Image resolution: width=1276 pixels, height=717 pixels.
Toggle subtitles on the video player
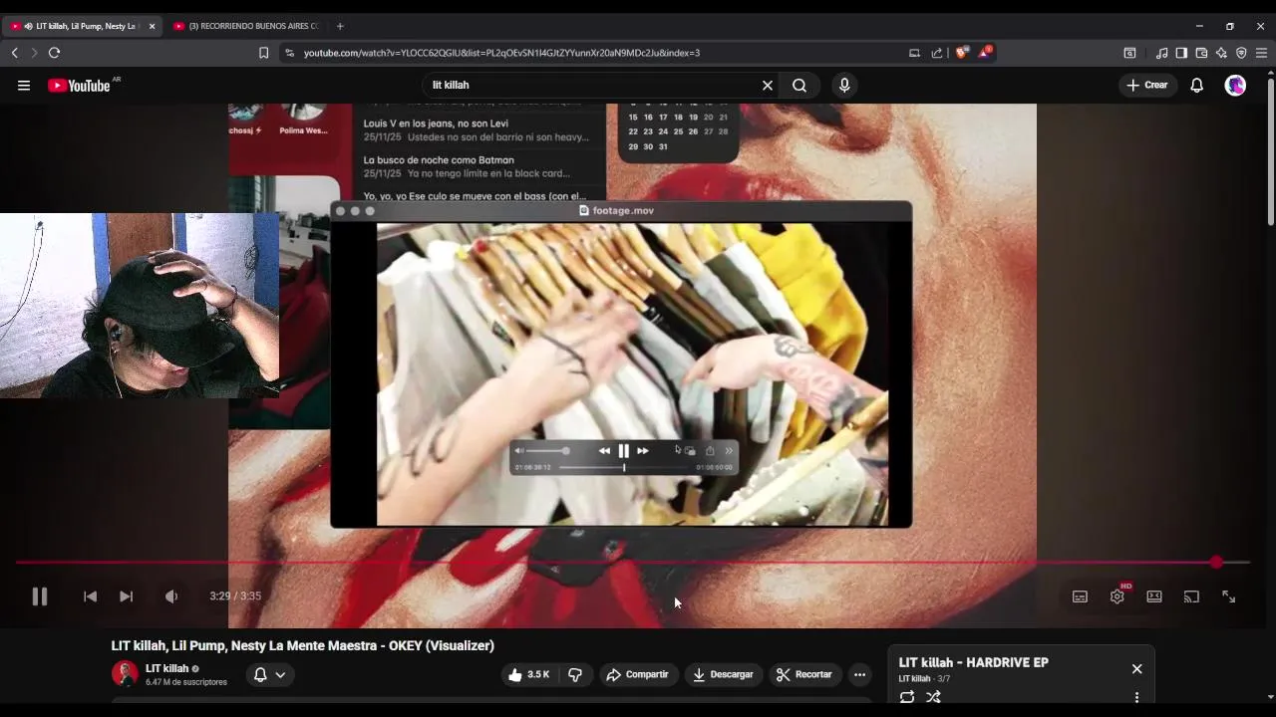[1080, 597]
